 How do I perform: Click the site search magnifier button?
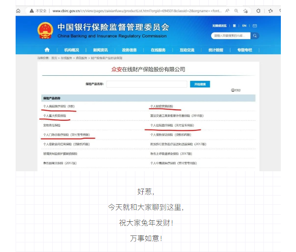pos(255,36)
